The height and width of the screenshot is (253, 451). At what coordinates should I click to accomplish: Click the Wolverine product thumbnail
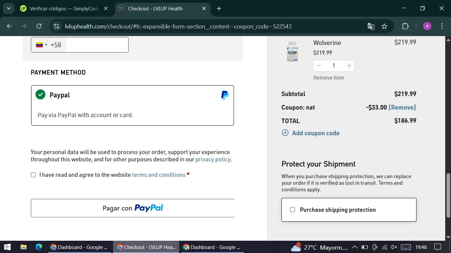(292, 51)
